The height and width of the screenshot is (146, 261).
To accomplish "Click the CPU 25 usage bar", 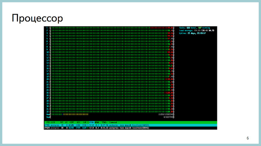I will pyautogui.click(x=112, y=93).
